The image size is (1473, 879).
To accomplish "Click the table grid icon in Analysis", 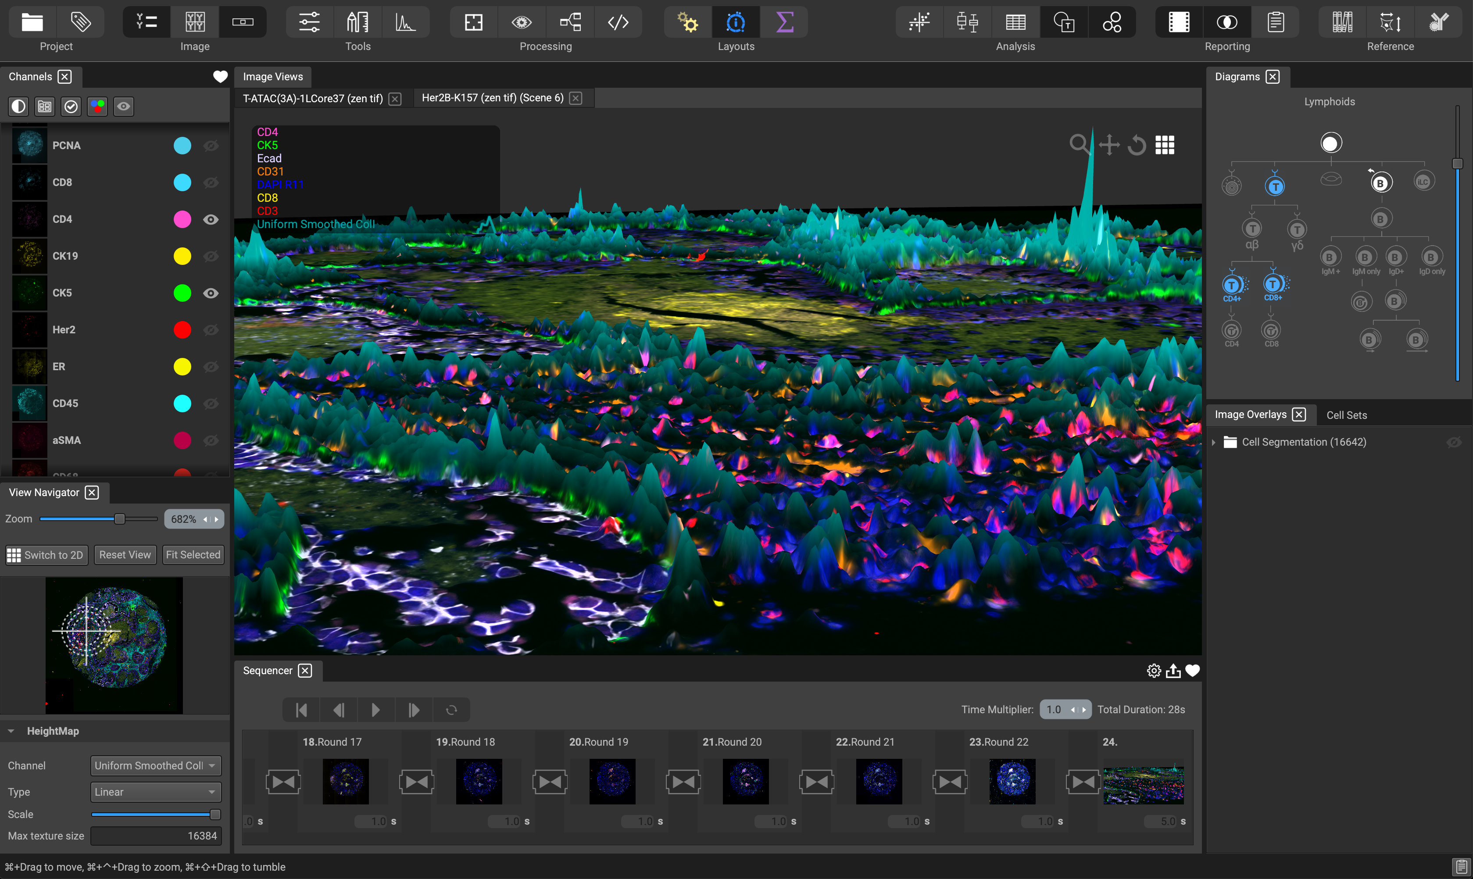I will 1016,22.
